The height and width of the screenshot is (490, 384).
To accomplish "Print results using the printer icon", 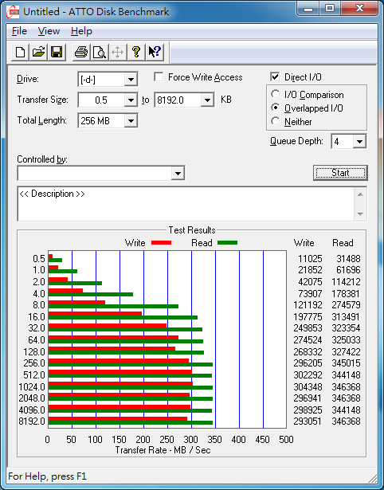I will pos(81,52).
